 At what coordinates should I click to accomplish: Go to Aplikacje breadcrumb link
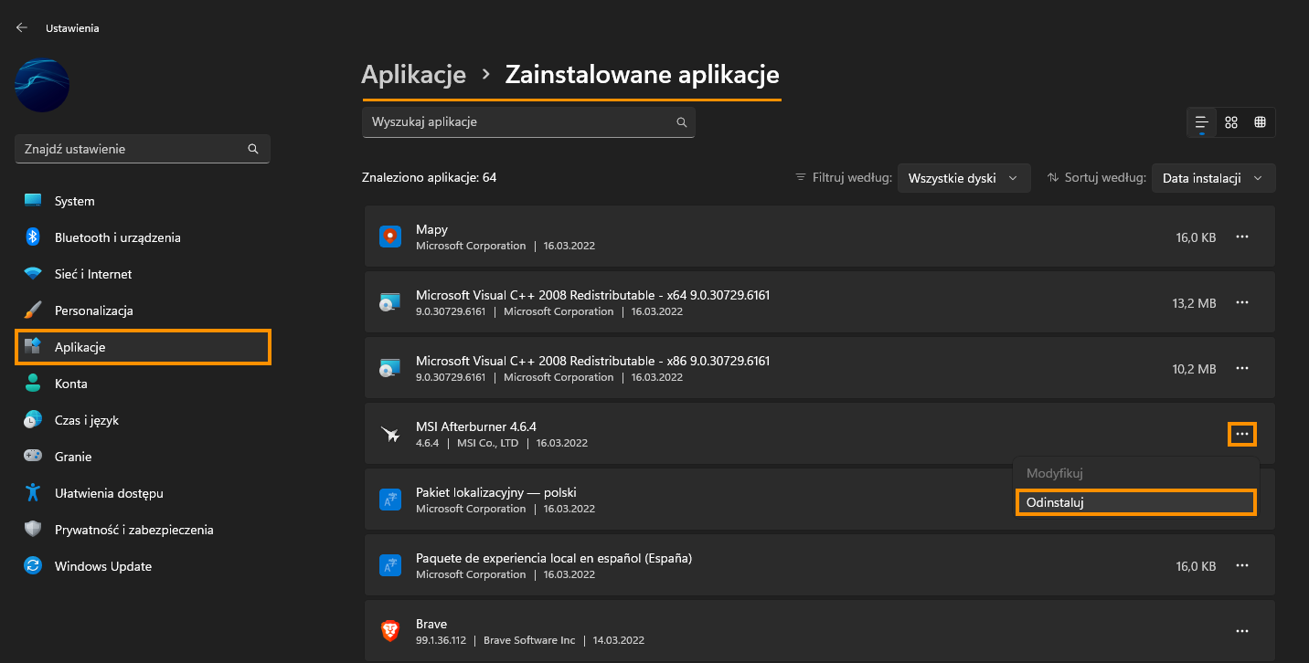pos(414,74)
